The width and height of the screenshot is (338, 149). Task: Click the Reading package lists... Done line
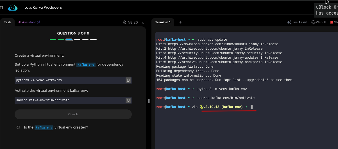tap(185, 67)
